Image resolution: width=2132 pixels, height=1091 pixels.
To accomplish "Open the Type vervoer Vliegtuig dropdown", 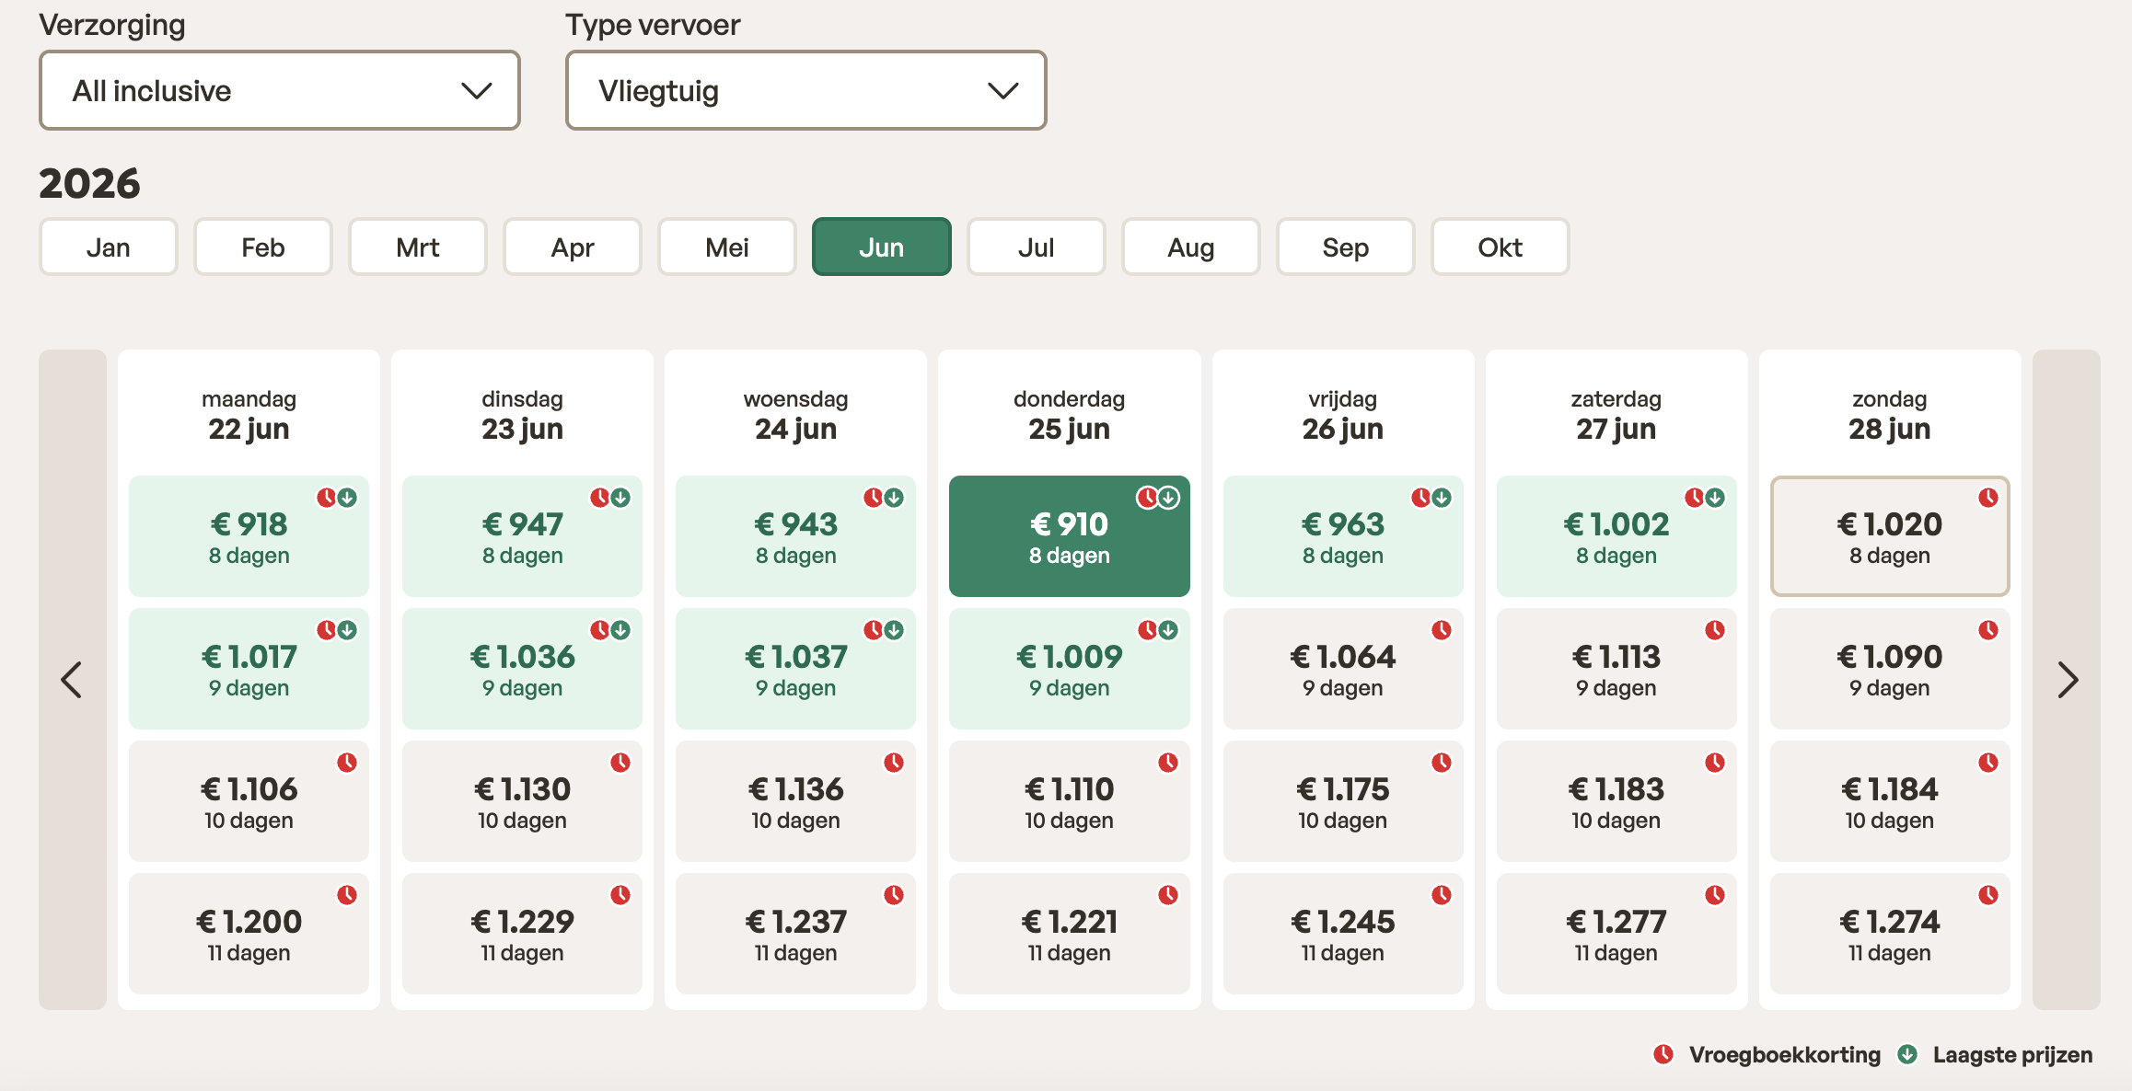I will point(805,90).
